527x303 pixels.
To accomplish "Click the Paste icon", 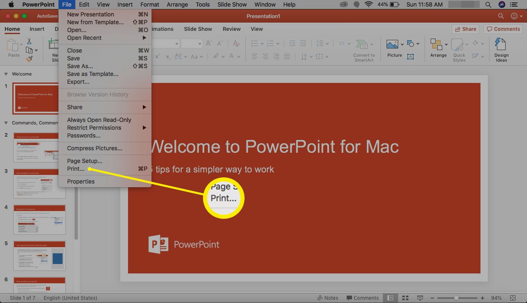I will tap(14, 45).
